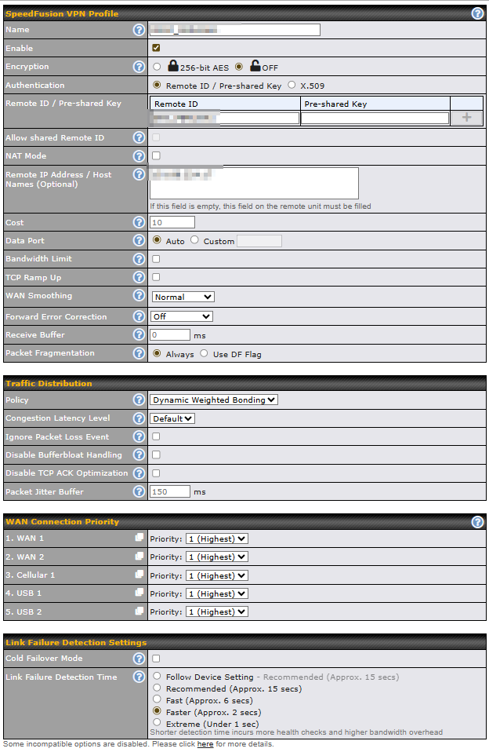Open WAN 1 priority dropdown
This screenshot has height=752, width=489.
click(x=217, y=538)
